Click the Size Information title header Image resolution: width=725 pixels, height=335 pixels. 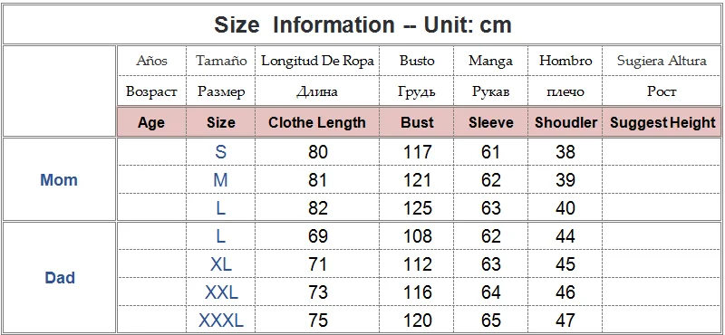(362, 24)
